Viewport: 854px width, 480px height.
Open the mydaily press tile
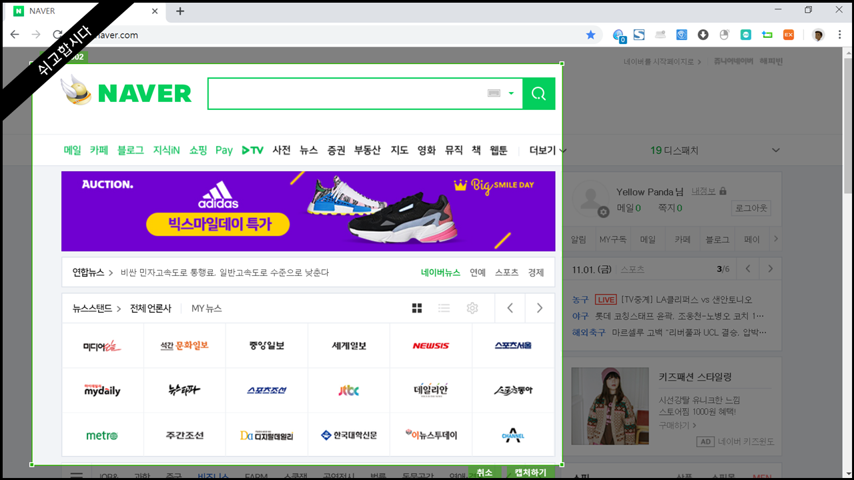[102, 390]
